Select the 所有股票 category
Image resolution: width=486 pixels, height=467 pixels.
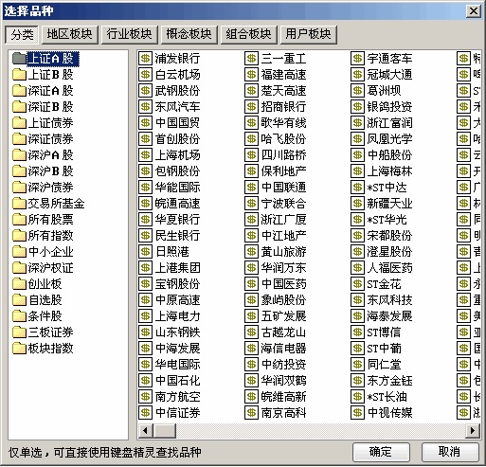coord(50,220)
